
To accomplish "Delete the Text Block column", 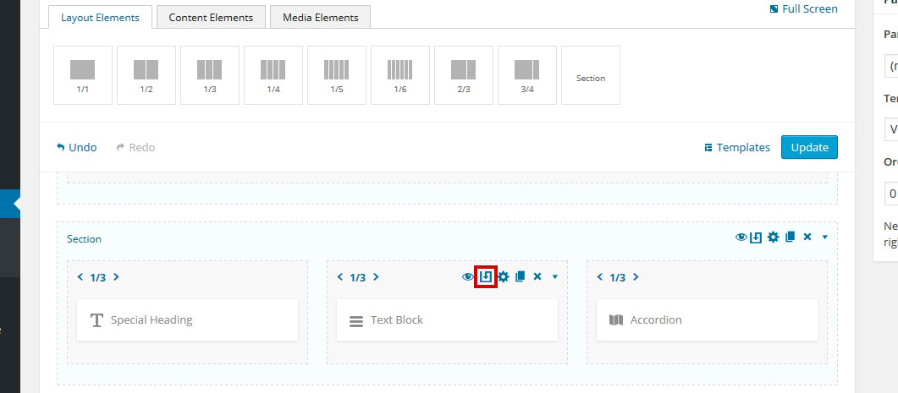I will 537,277.
